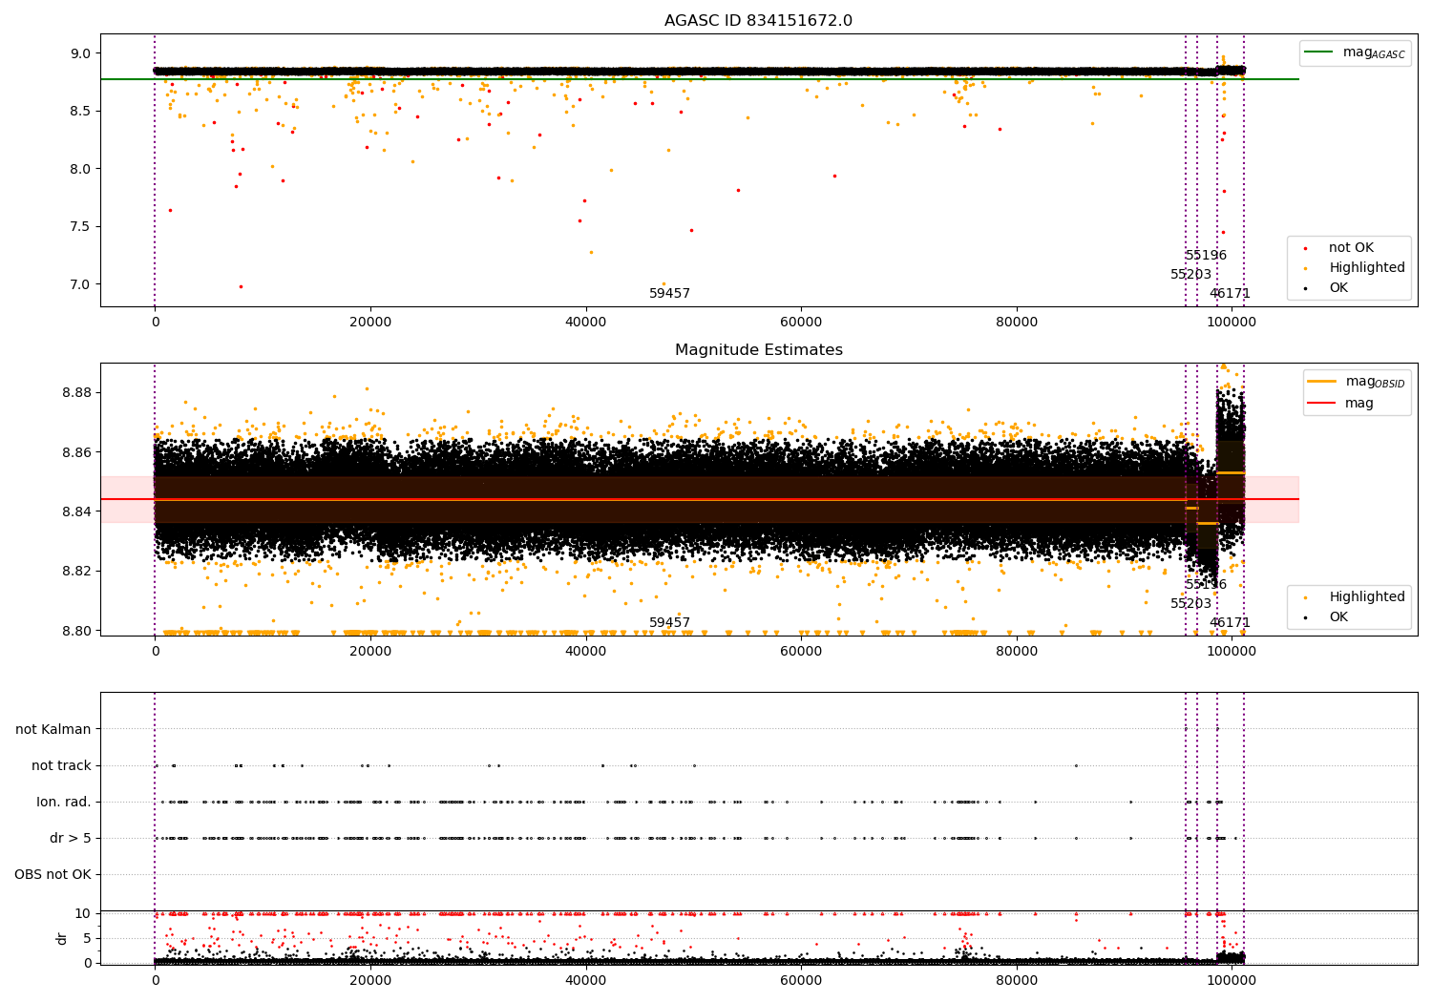
Task: Click OBSID label 55203 in middle plot
Action: (1190, 604)
